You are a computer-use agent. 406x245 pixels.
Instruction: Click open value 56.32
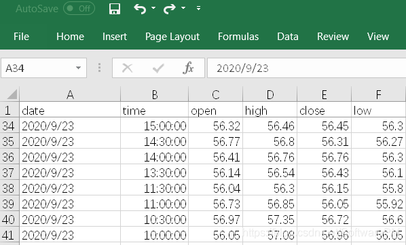tap(215, 126)
